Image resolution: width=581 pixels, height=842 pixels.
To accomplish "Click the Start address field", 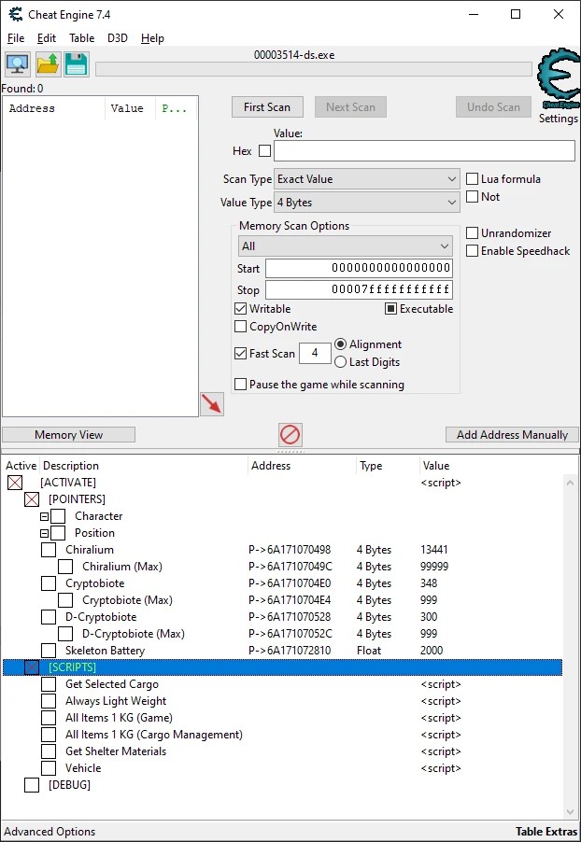I will pyautogui.click(x=359, y=269).
